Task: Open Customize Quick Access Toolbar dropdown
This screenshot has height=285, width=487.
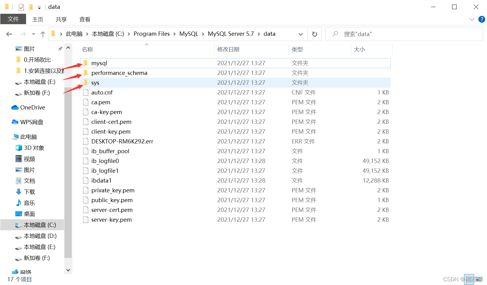Action: [x=39, y=7]
